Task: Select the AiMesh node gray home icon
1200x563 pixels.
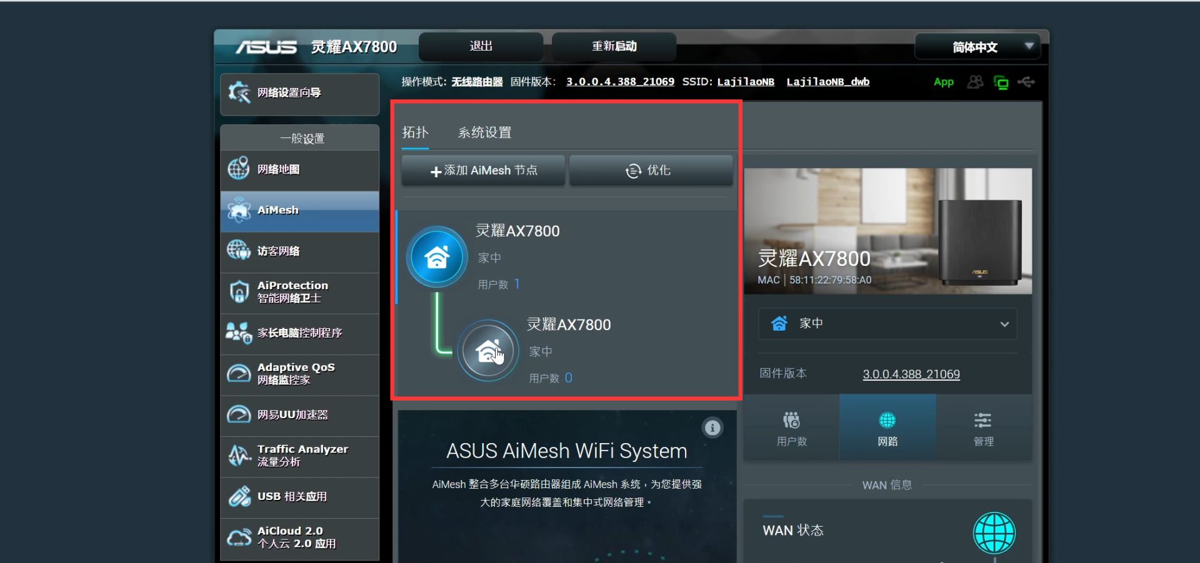Action: (488, 351)
